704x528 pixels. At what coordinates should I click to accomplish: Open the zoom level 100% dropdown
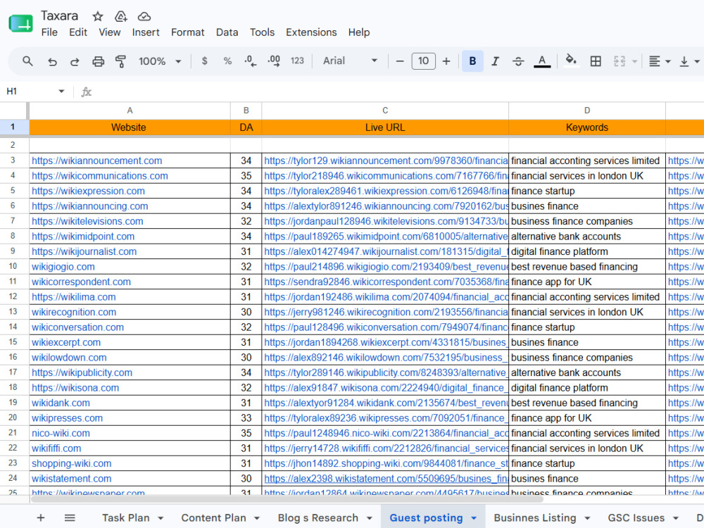[159, 61]
